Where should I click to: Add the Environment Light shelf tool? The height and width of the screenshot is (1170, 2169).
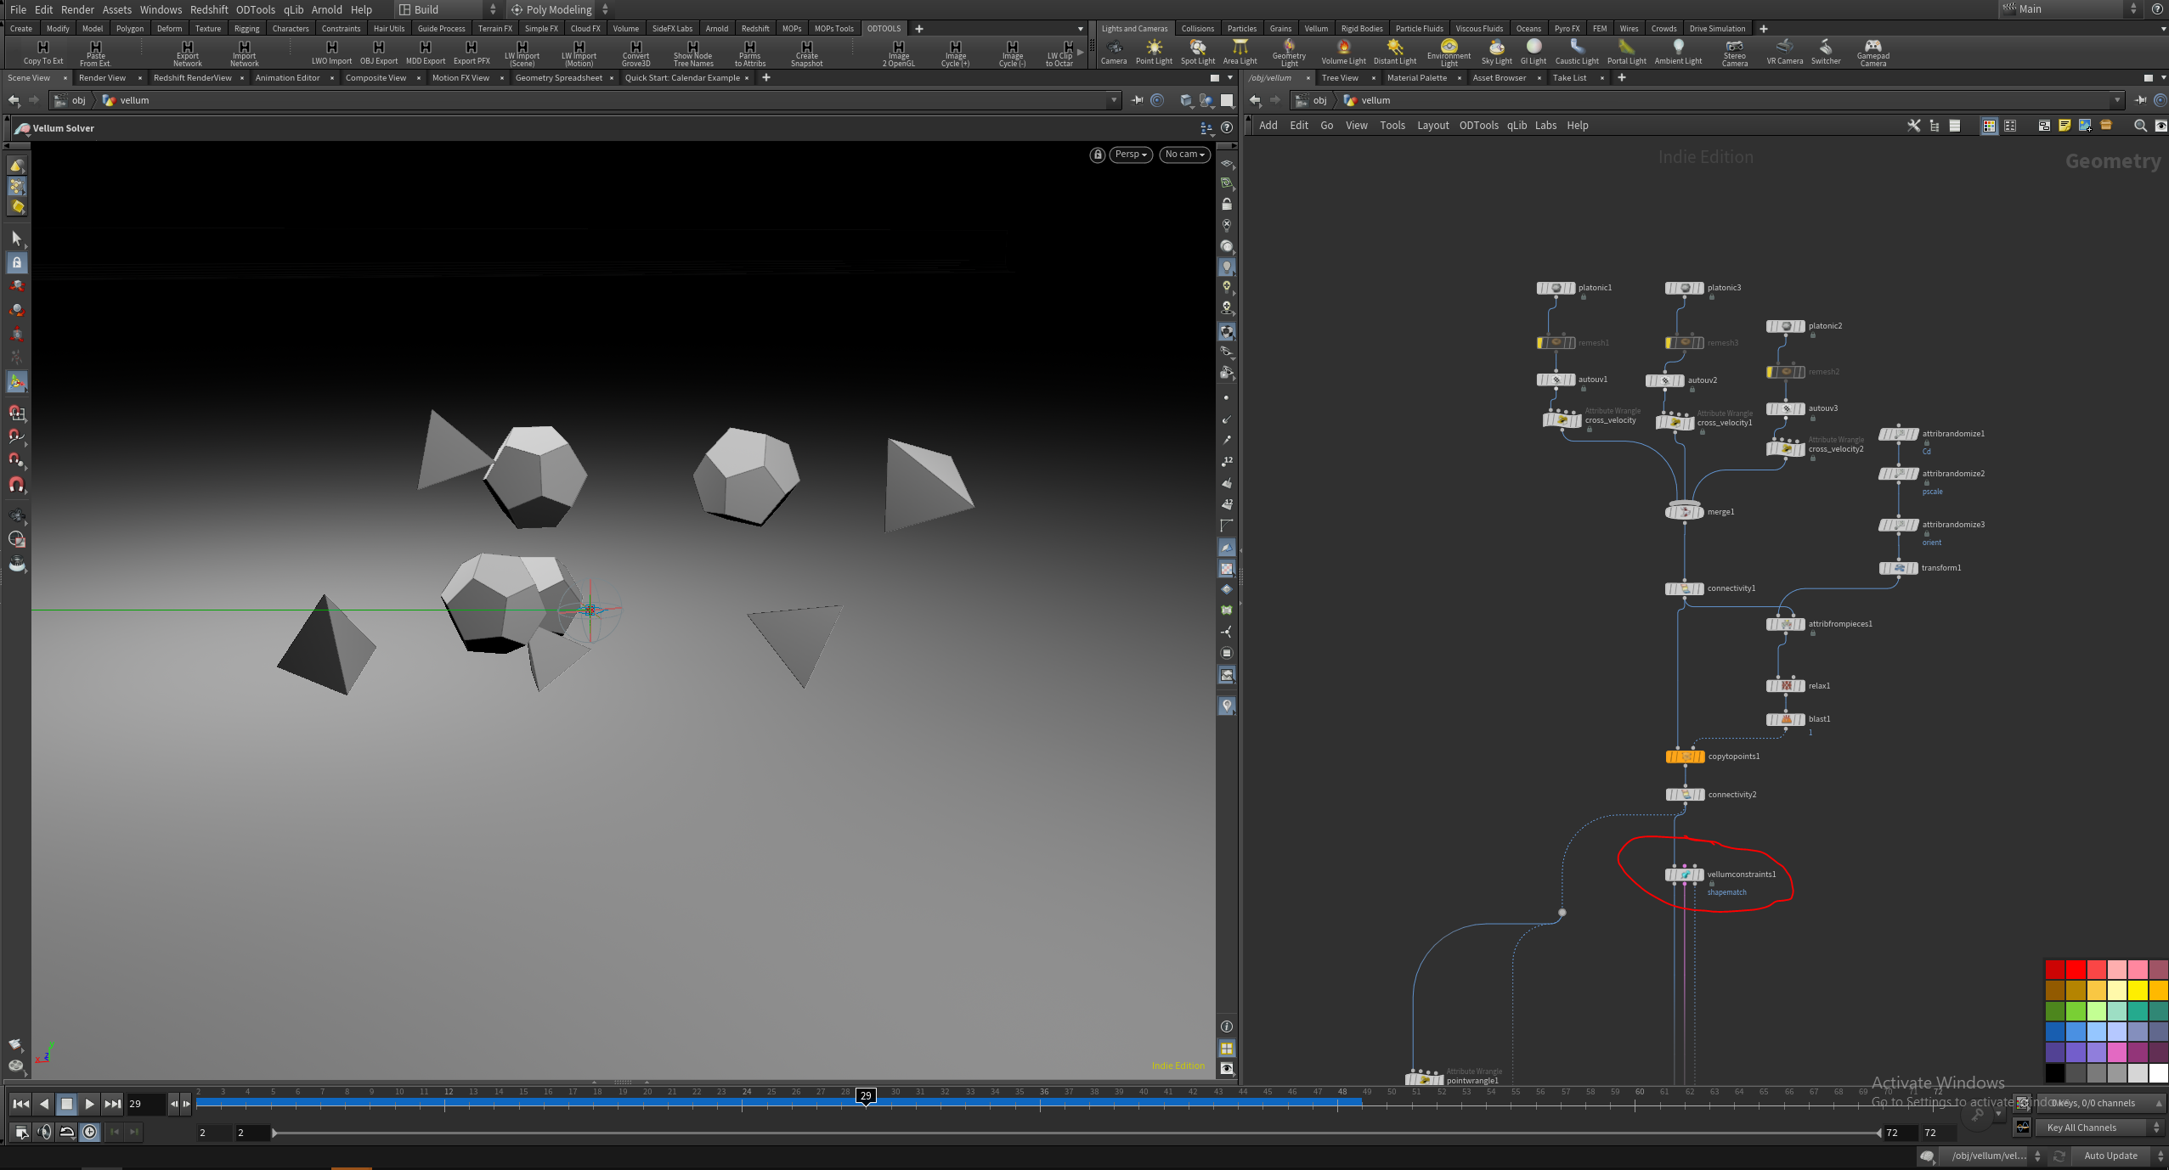[1449, 53]
